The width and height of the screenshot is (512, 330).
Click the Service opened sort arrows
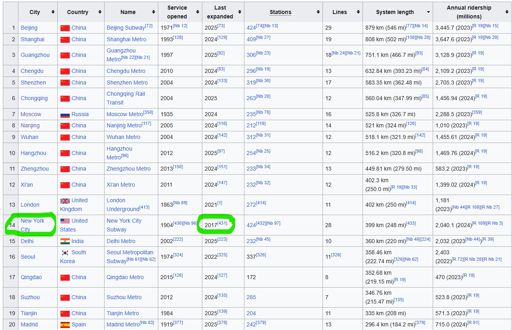(x=198, y=12)
